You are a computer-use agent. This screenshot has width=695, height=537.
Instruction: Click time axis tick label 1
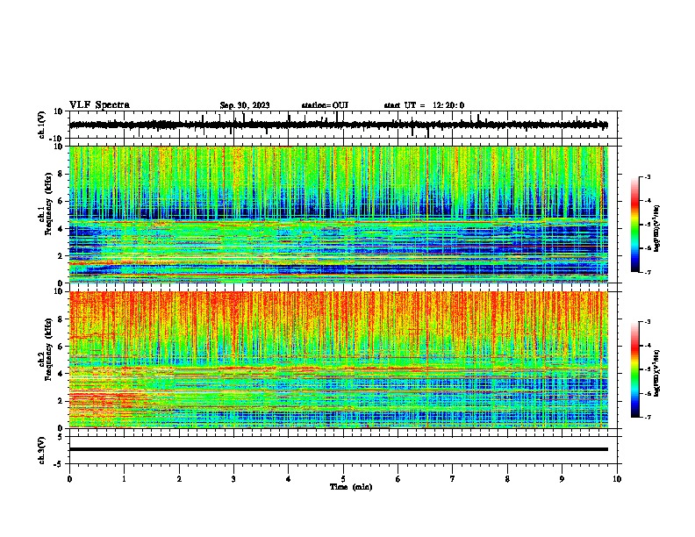124,479
